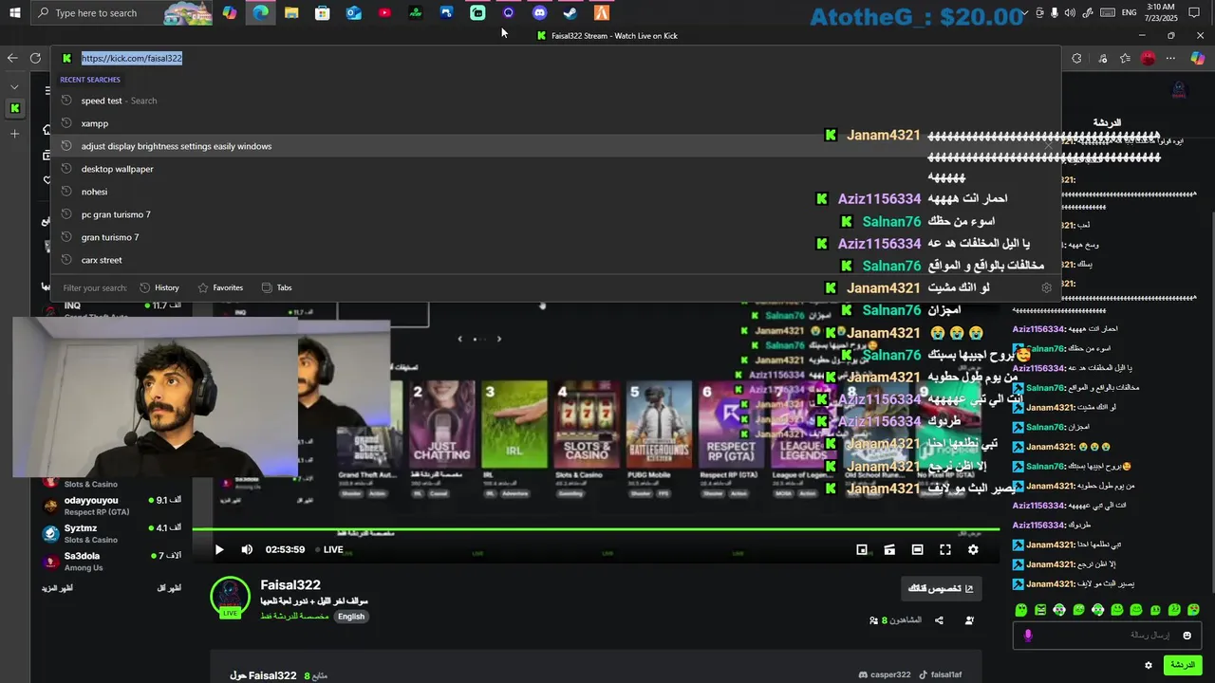Viewport: 1215px width, 683px height.
Task: Choose 'adjust display brightness settings easily windows' suggestion
Action: click(555, 146)
